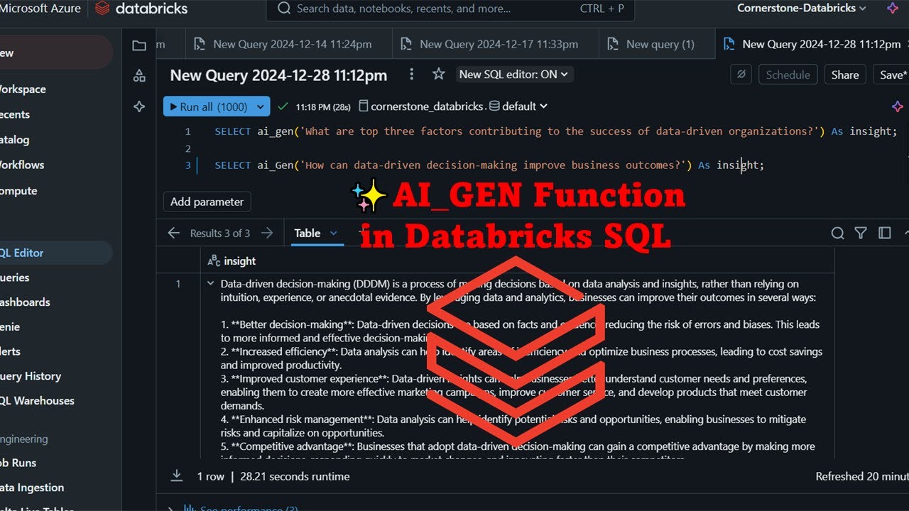
Task: Open Compute in the left sidebar
Action: [x=18, y=191]
